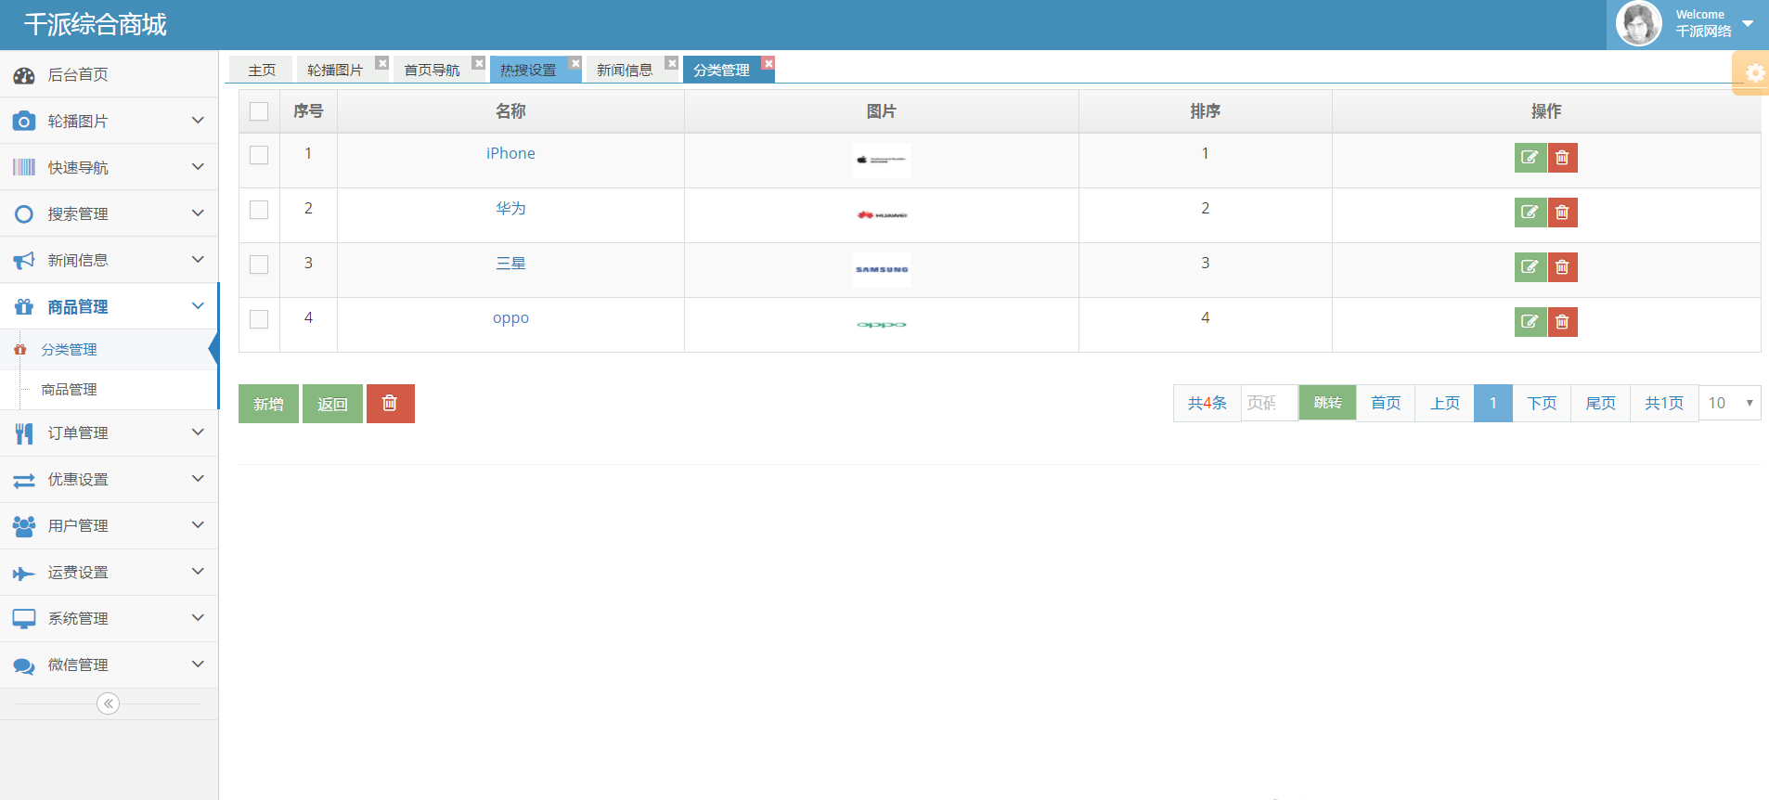Check the box for the iPhone row

(x=259, y=155)
